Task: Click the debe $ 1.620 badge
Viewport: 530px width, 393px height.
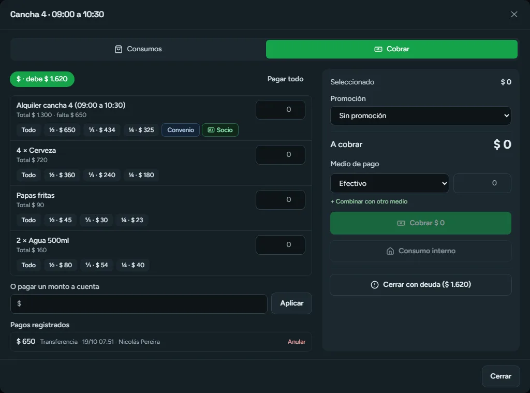Action: click(42, 79)
